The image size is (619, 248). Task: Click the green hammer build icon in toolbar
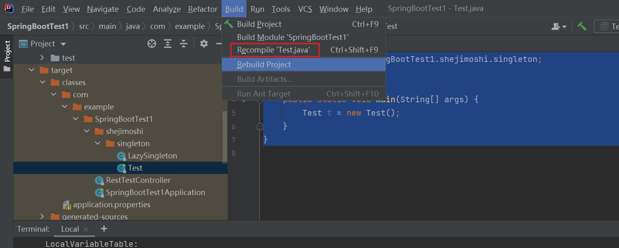[x=582, y=26]
